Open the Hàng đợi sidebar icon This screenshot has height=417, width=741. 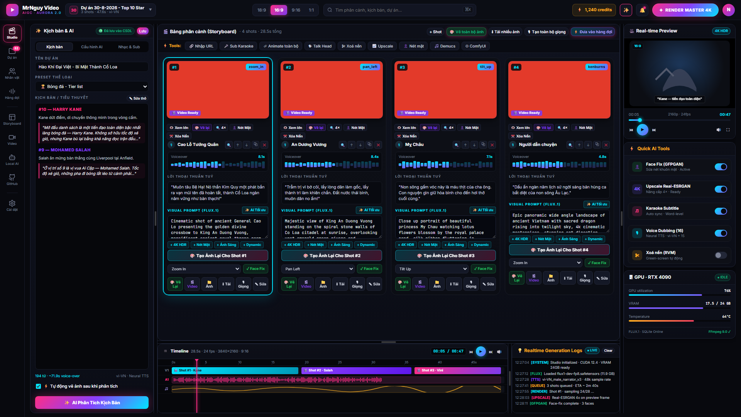pyautogui.click(x=12, y=93)
